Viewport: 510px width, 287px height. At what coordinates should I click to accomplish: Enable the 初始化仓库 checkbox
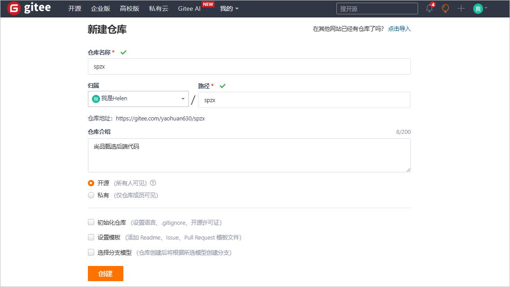pyautogui.click(x=91, y=223)
